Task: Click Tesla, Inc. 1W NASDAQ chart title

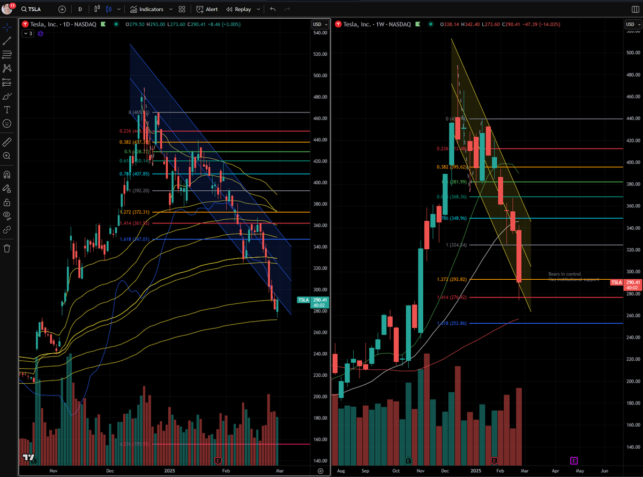Action: (377, 24)
